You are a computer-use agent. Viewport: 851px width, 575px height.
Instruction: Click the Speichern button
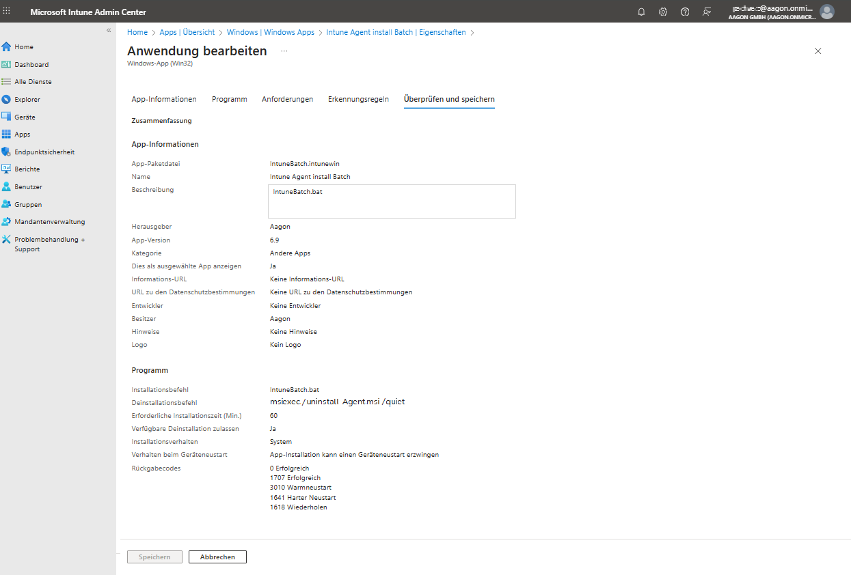point(154,557)
